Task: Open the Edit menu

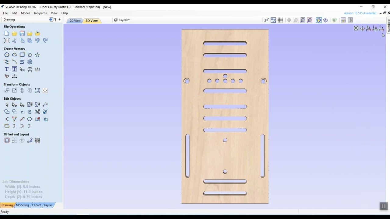Action: [14, 13]
